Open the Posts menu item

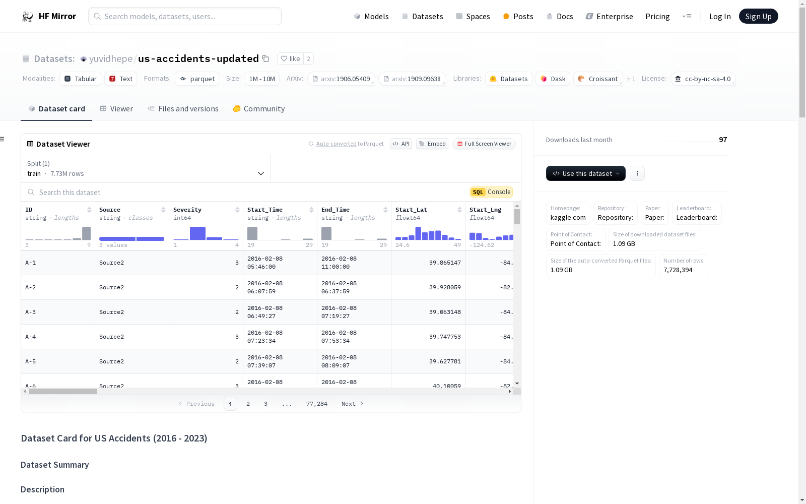click(518, 17)
